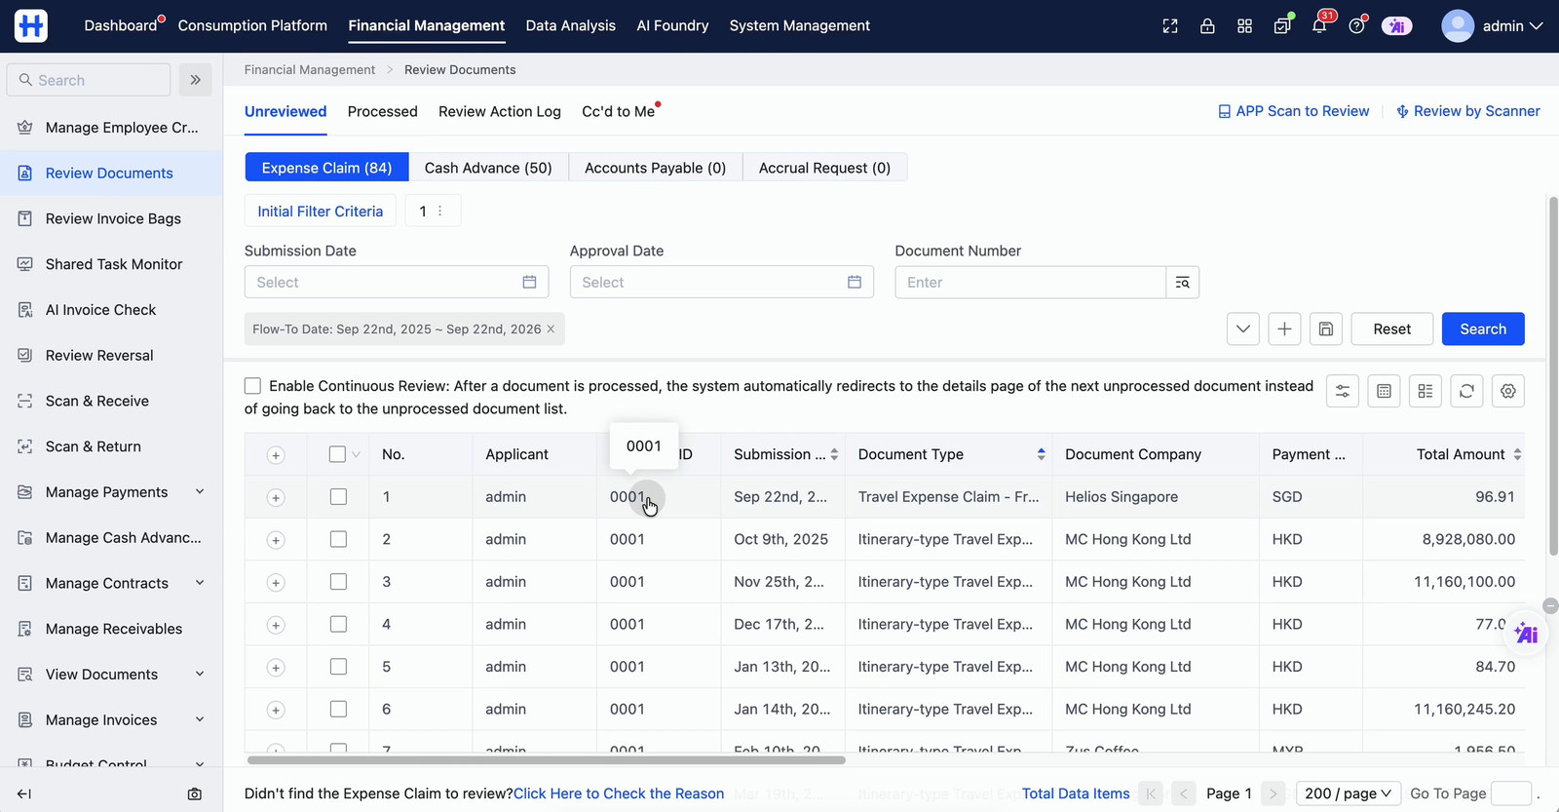Expand the Manage Payments sidebar menu

coord(111,492)
